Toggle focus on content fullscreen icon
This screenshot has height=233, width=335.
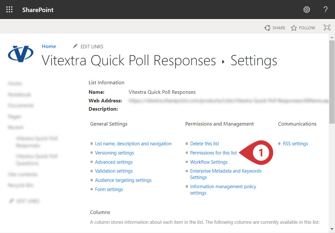point(327,28)
